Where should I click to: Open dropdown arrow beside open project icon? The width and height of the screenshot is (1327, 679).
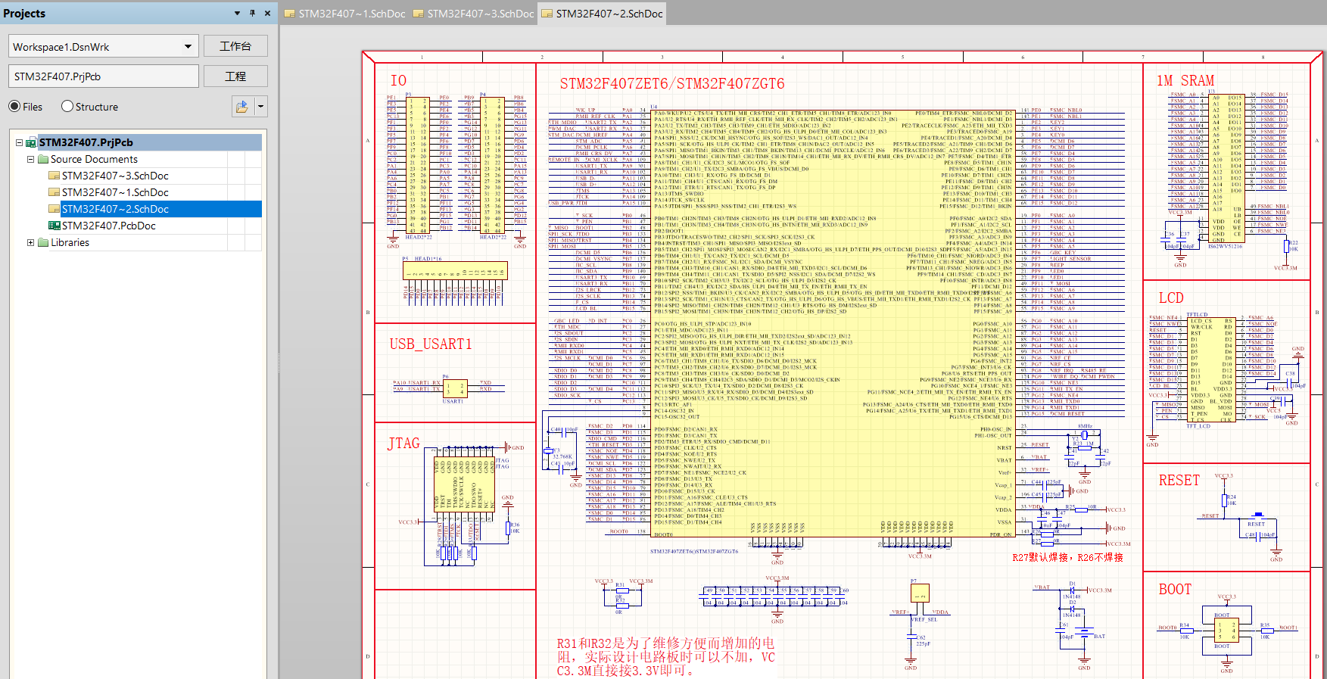pyautogui.click(x=260, y=107)
